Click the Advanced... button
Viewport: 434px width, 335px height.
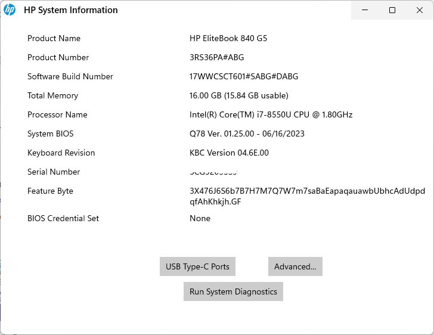pos(295,266)
